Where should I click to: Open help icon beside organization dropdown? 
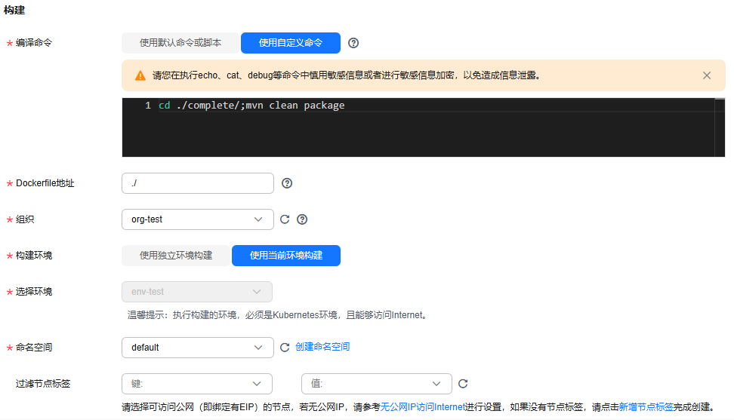tap(302, 219)
